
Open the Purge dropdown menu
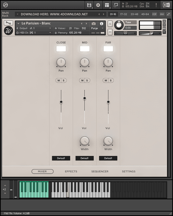(x=97, y=28)
